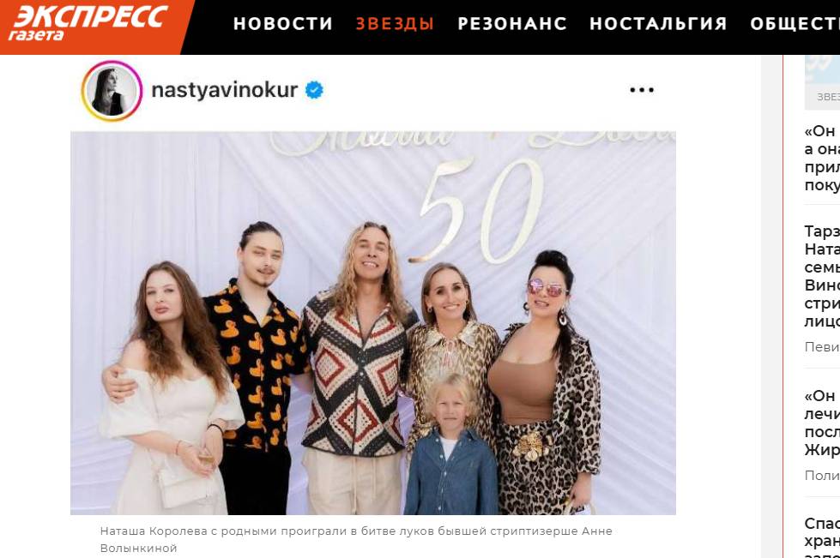Click the Экспресс газета logo
This screenshot has width=840, height=558.
tap(89, 23)
